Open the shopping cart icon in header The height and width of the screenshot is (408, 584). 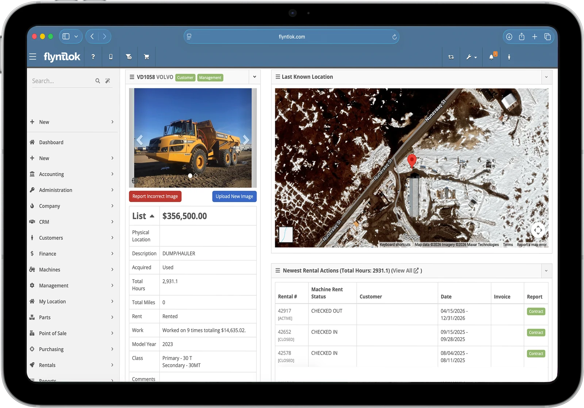click(x=146, y=57)
